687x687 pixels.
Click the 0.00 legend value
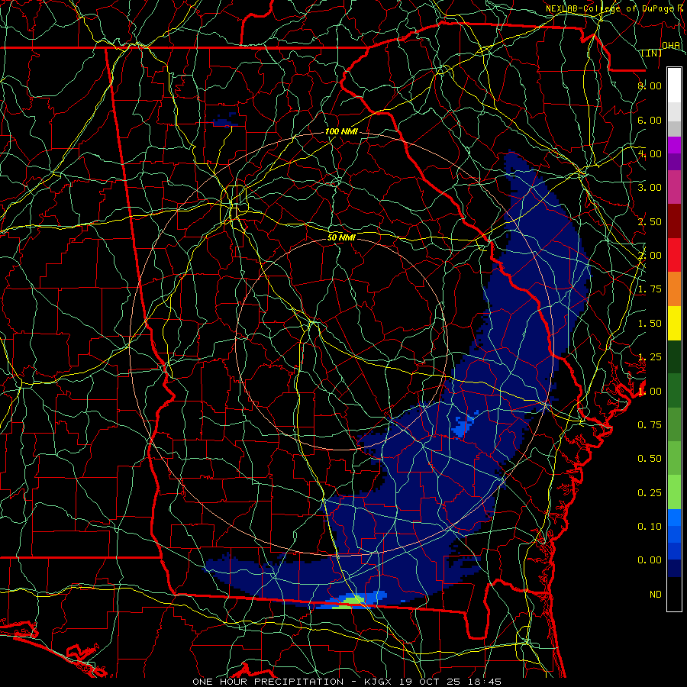[x=650, y=560]
